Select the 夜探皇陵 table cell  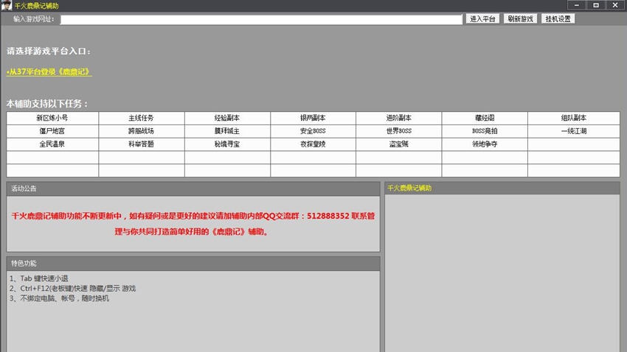[x=313, y=144]
